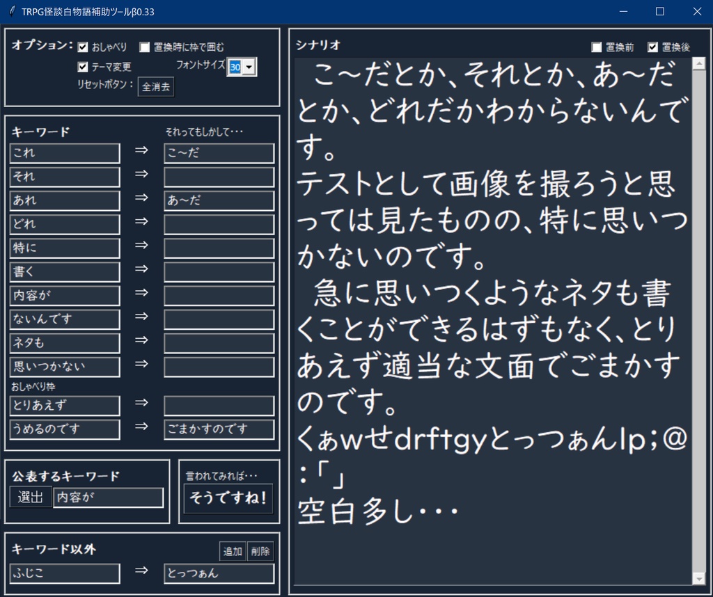Select the とっつぁん replacement field
This screenshot has width=713, height=597.
[x=219, y=573]
